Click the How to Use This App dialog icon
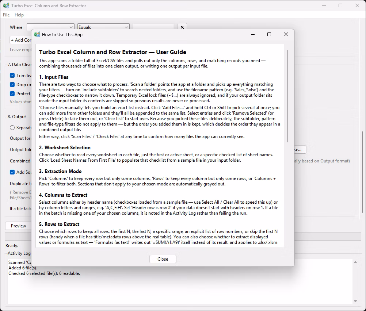Viewport: 366px width, 311px height. [x=37, y=35]
